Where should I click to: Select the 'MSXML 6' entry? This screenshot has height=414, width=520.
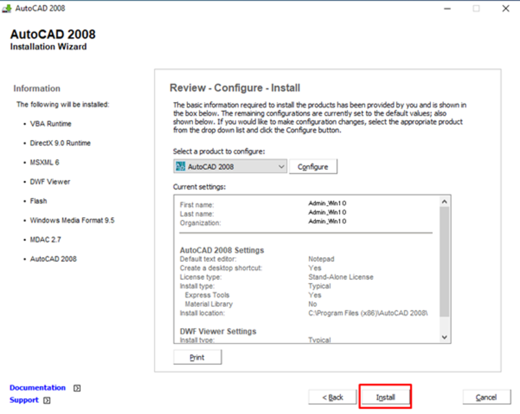(44, 162)
